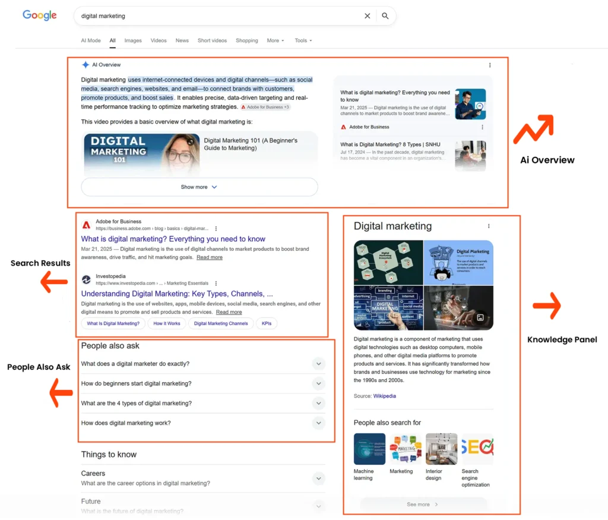Open the Short videos tab
This screenshot has height=520, width=608.
click(x=212, y=40)
